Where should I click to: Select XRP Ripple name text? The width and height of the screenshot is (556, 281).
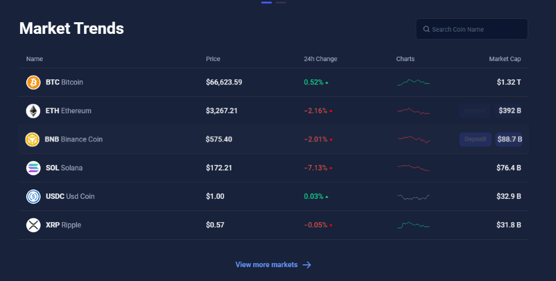click(63, 225)
